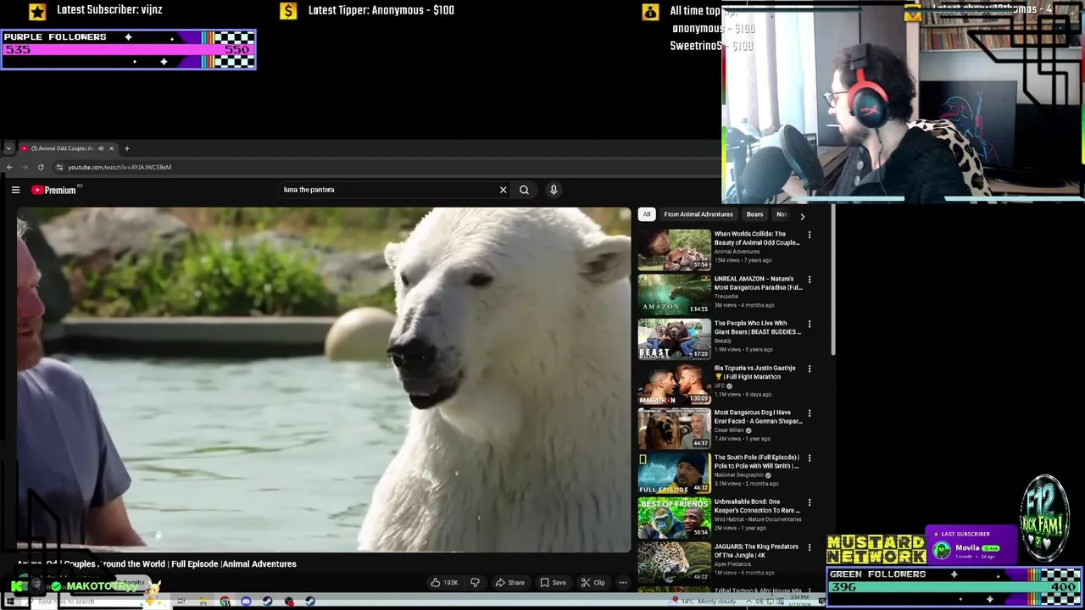Mute the Animal Odd Couples tab audio
The image size is (1085, 610).
(101, 148)
